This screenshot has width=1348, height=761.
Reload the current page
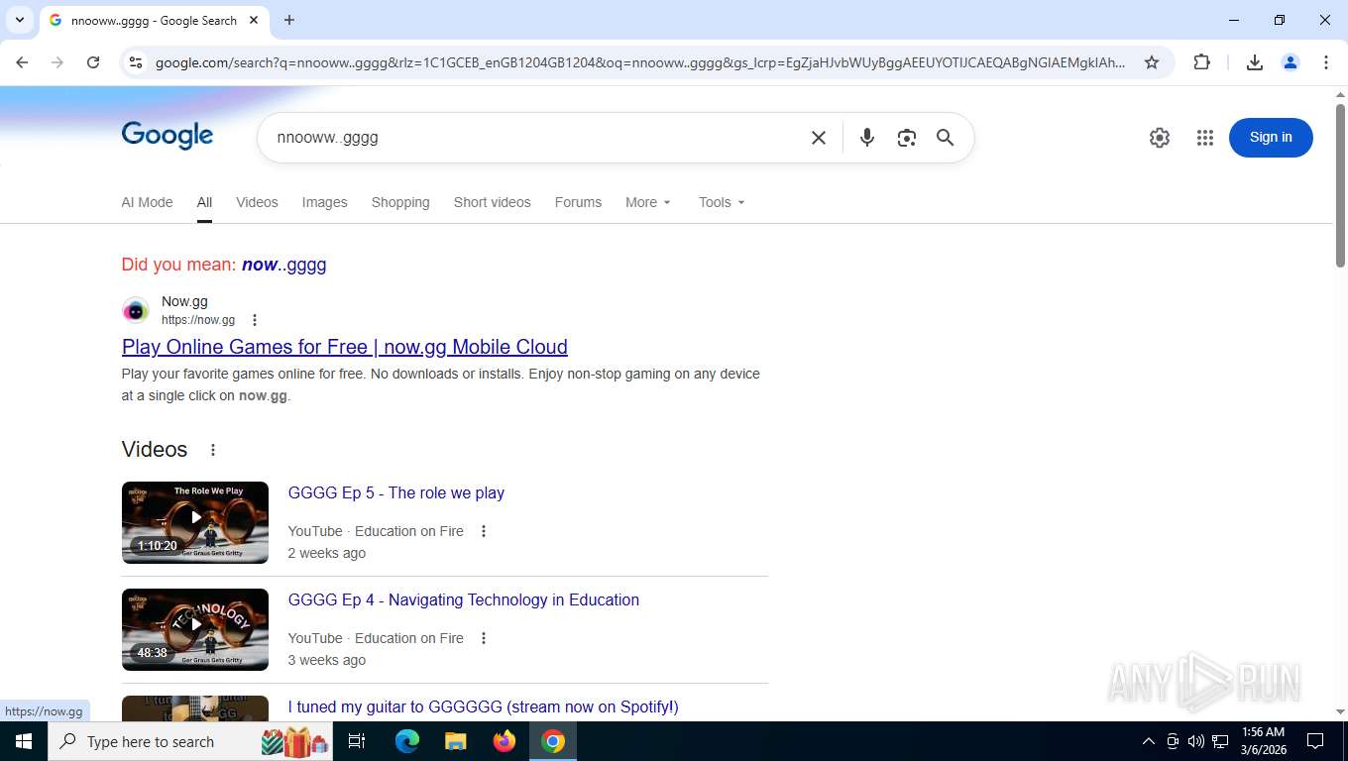[x=93, y=62]
